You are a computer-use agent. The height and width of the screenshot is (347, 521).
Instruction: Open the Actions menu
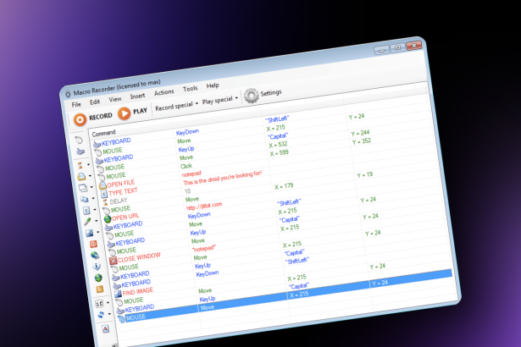pyautogui.click(x=164, y=92)
